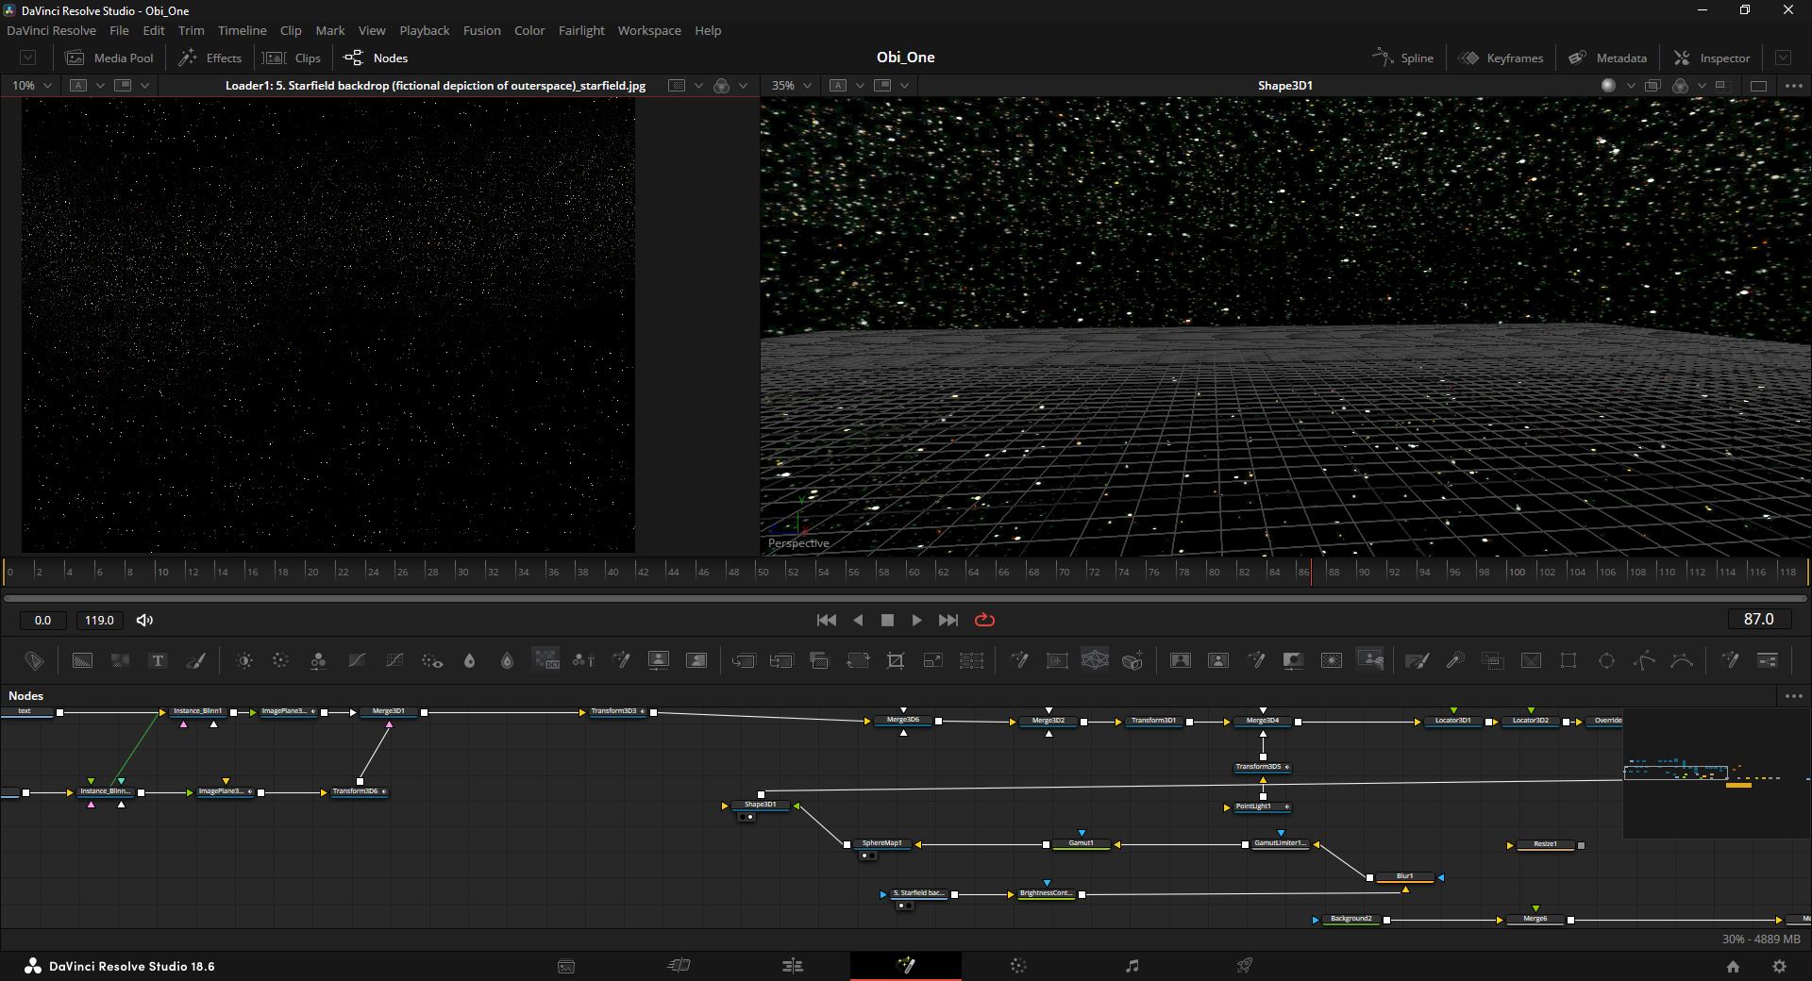Toggle the Keyframes editor panel
1812x981 pixels.
1501,58
